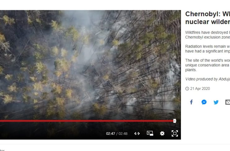Share the video on Twitter
The width and height of the screenshot is (230, 151).
(x=216, y=102)
